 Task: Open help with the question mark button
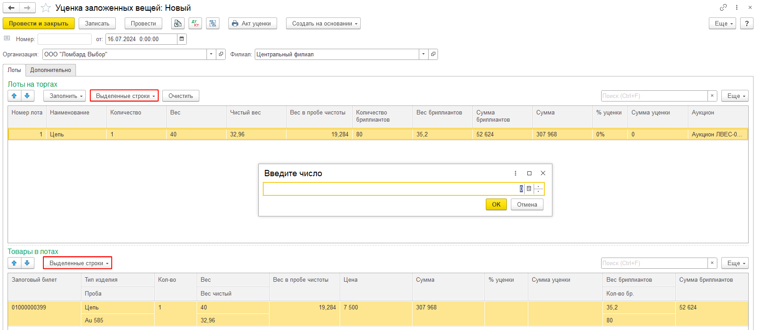point(747,23)
